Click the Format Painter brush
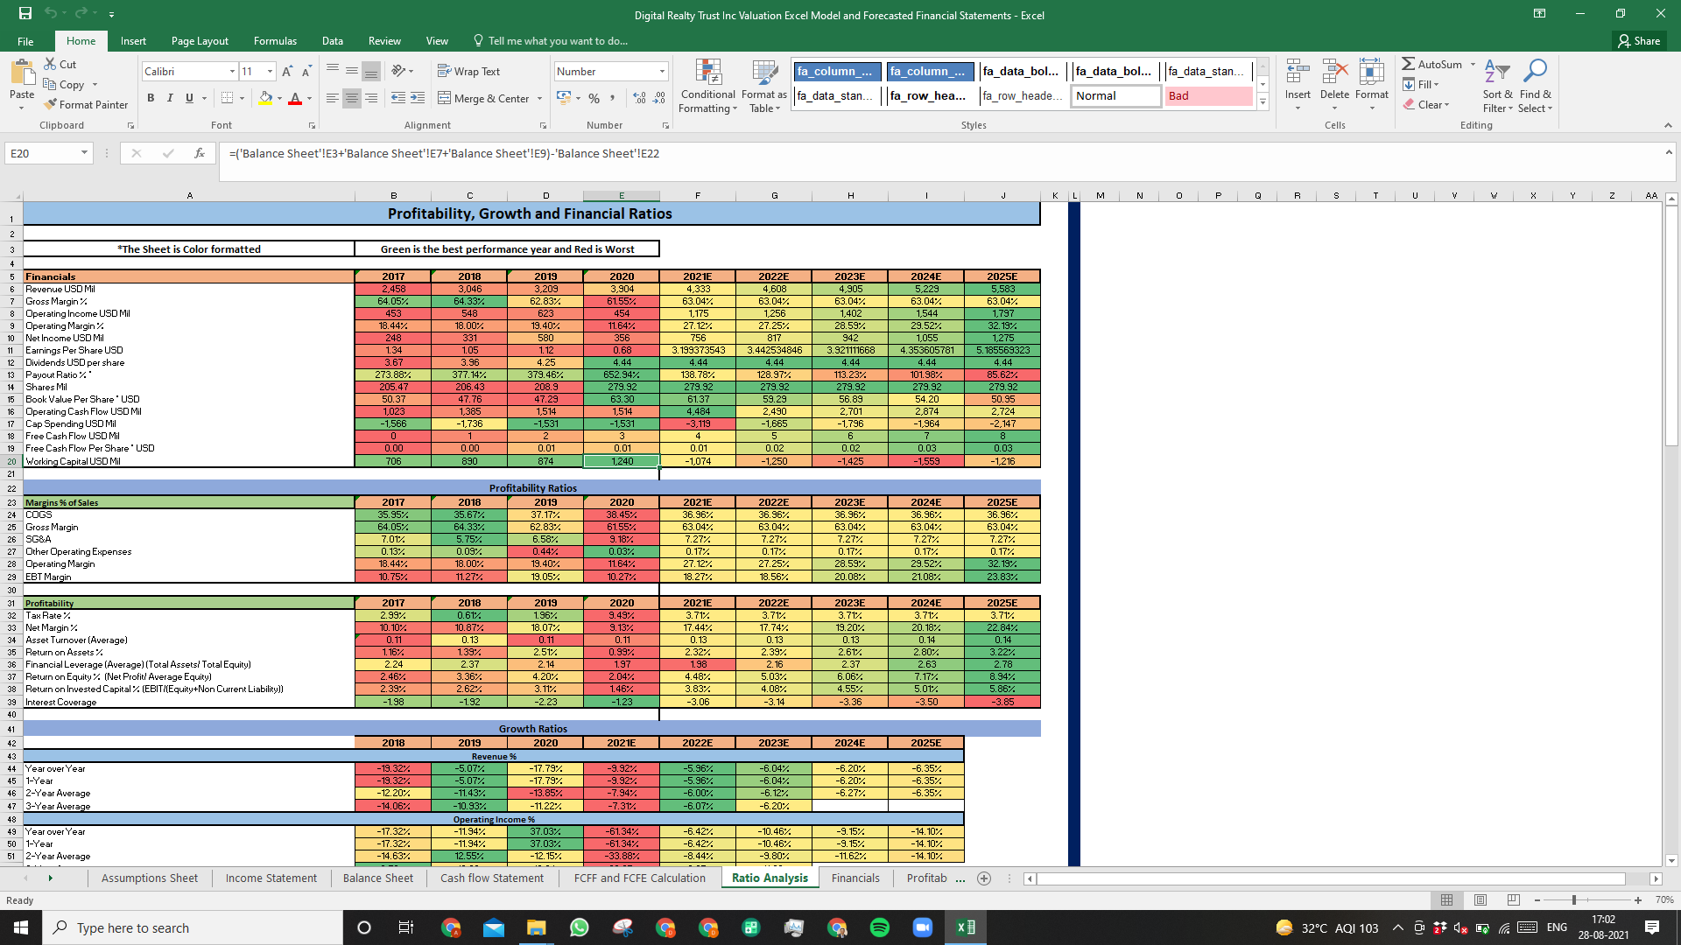The image size is (1681, 945). point(50,104)
